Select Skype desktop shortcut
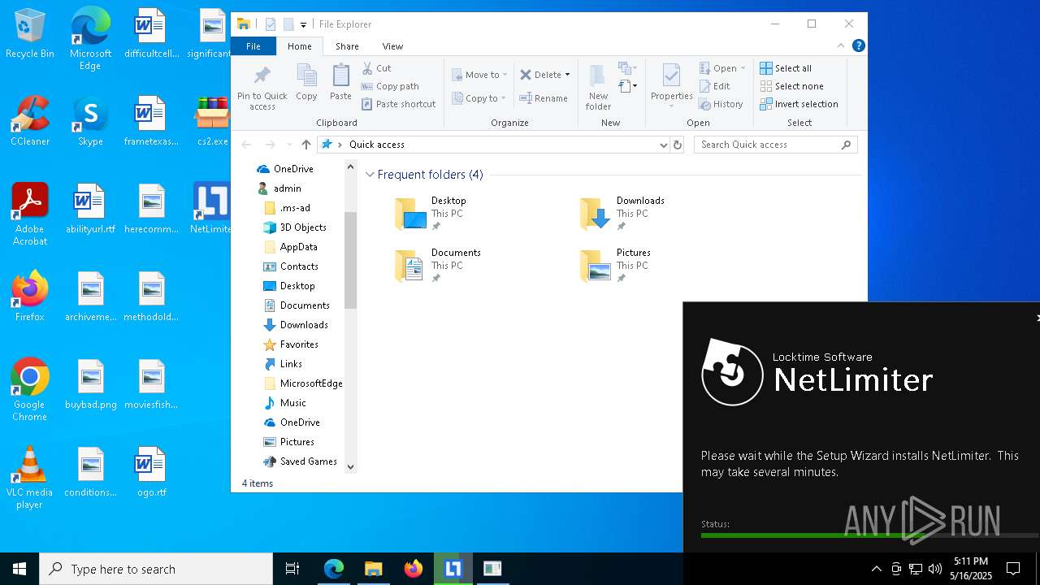Image resolution: width=1040 pixels, height=585 pixels. (90, 122)
